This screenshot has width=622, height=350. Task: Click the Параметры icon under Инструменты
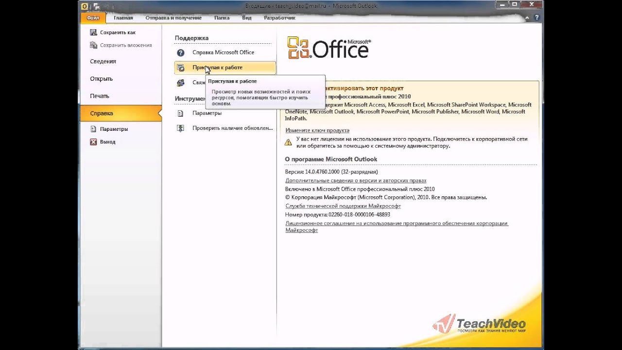coord(181,113)
